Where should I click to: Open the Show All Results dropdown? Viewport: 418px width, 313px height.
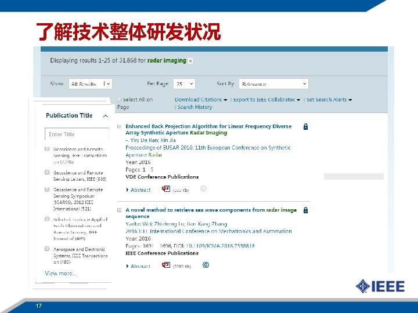[x=91, y=84]
